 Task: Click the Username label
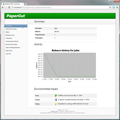click(38, 28)
